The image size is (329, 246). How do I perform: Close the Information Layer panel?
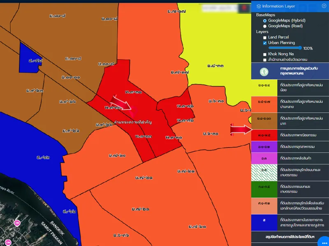pyautogui.click(x=324, y=6)
